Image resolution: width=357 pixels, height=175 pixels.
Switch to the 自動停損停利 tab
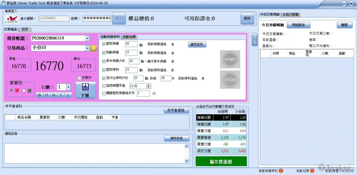pyautogui.click(x=110, y=37)
